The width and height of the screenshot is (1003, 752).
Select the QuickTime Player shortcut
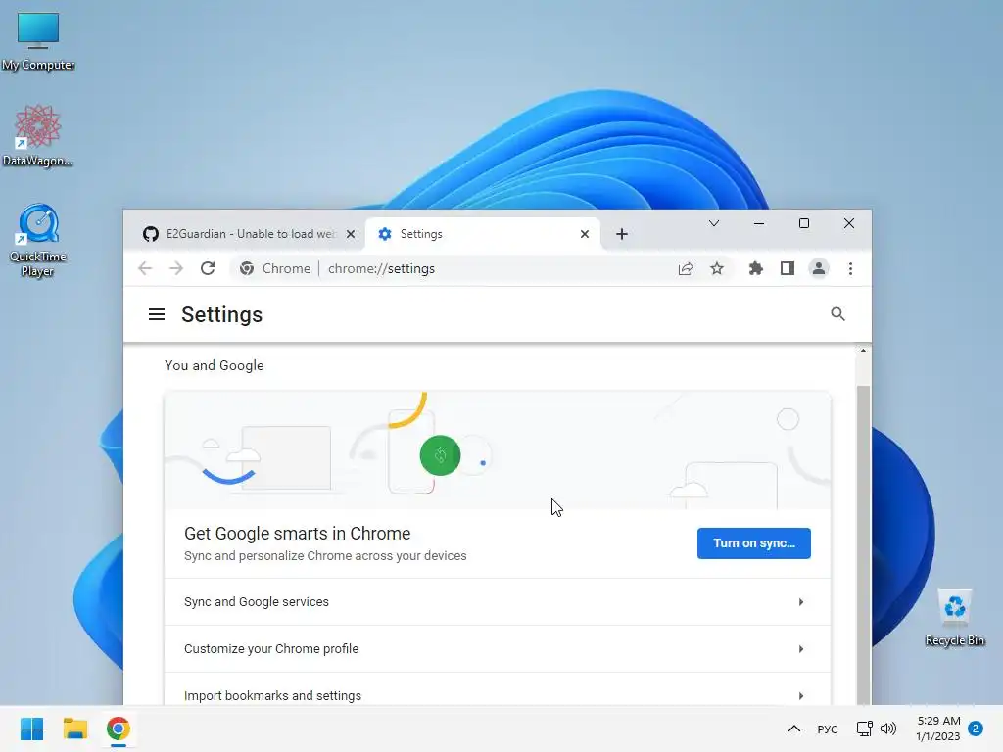tap(38, 240)
